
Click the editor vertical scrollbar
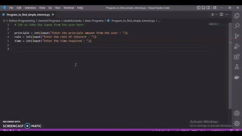230,66
